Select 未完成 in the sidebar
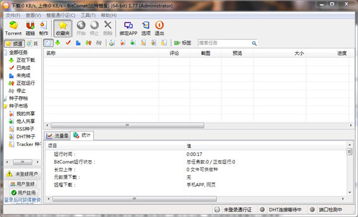358x217 pixels. (23, 75)
